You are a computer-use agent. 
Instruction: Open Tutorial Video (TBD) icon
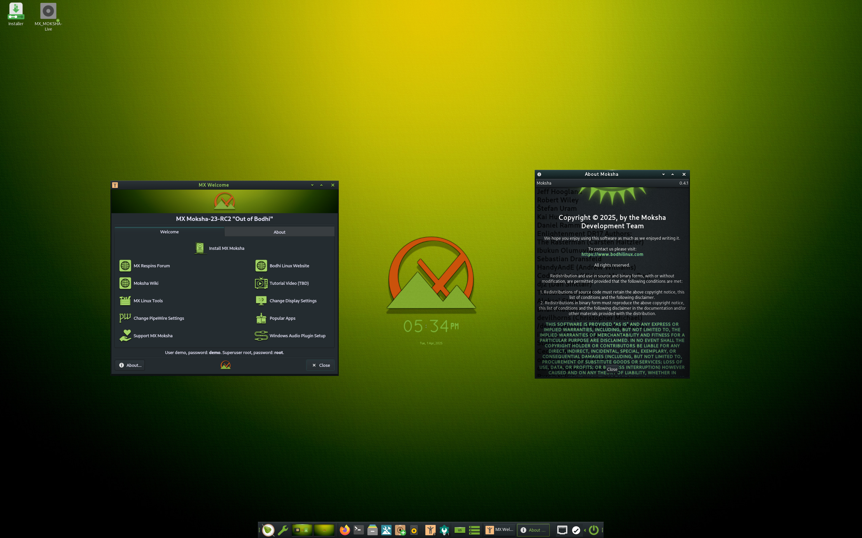pos(261,283)
